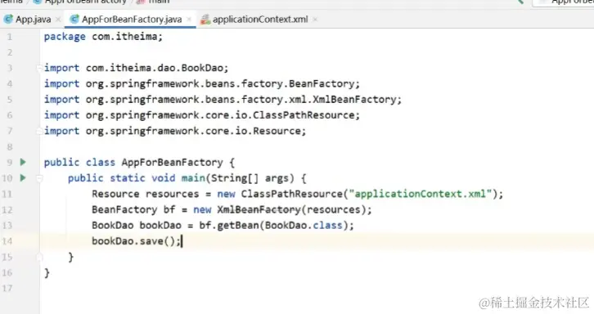594x314 pixels.
Task: Click 'XmlBeanFactory' constructor call on line 12
Action: (x=259, y=210)
